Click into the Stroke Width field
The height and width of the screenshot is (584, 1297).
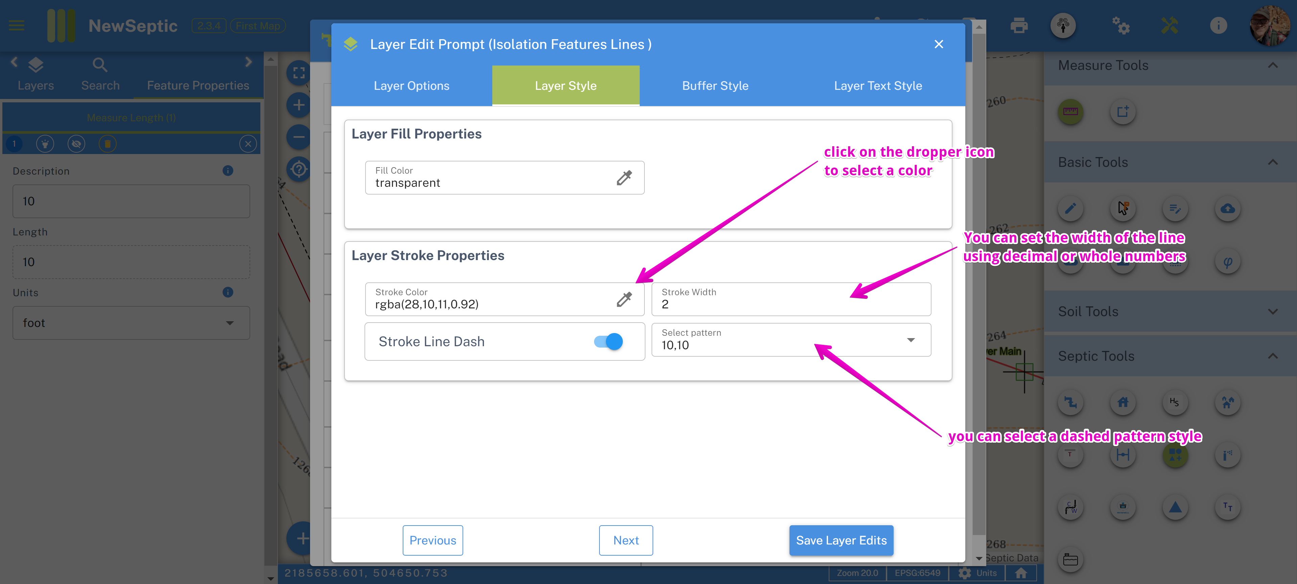pyautogui.click(x=791, y=299)
